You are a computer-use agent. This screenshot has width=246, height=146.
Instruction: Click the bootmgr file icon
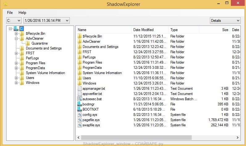[x=80, y=104]
